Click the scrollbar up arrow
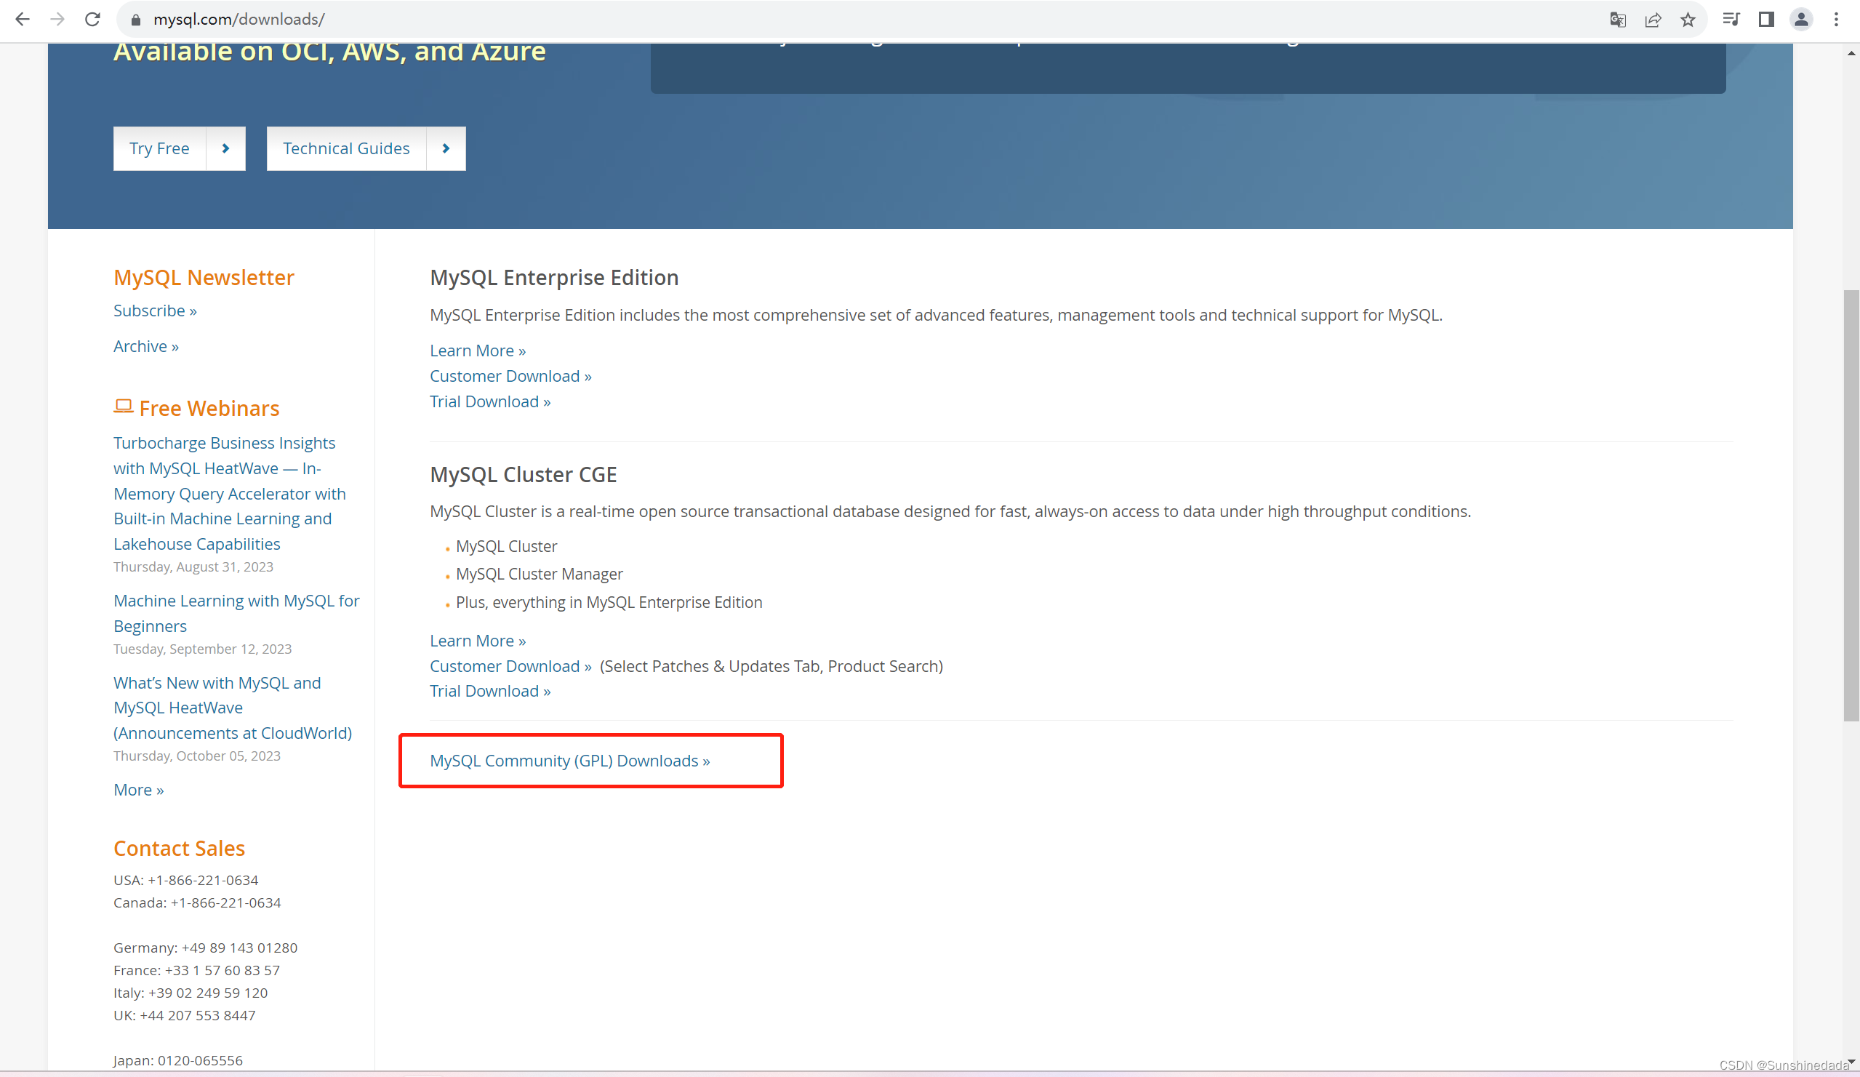Image resolution: width=1860 pixels, height=1077 pixels. (x=1851, y=52)
